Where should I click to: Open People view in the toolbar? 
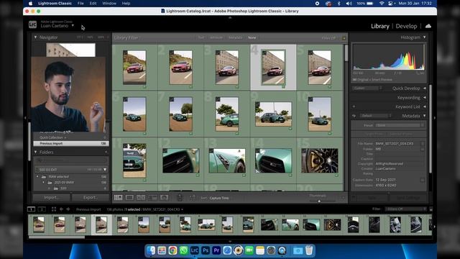164,198
